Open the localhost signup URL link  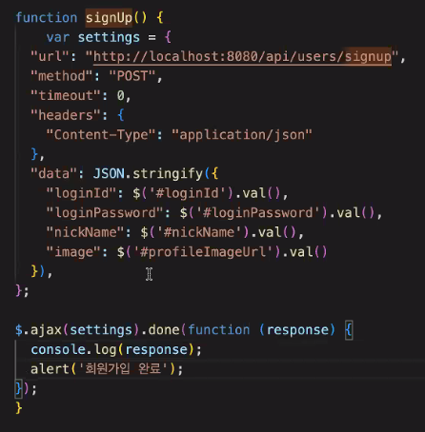click(x=242, y=56)
